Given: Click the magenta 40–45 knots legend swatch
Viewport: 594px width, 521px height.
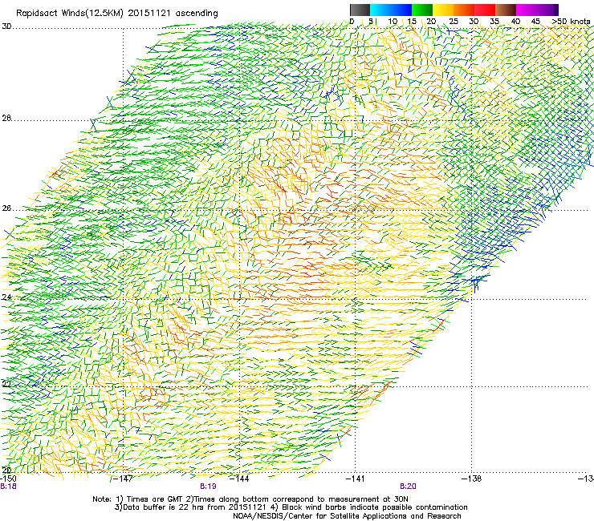Looking at the screenshot, I should tap(527, 10).
